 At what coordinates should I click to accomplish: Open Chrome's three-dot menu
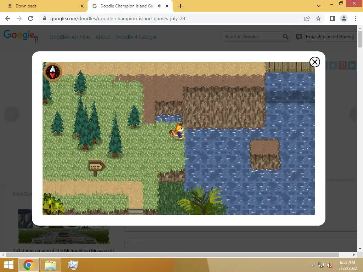[x=355, y=18]
